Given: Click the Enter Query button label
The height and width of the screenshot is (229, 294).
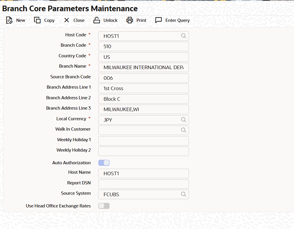Looking at the screenshot, I should tap(178, 20).
